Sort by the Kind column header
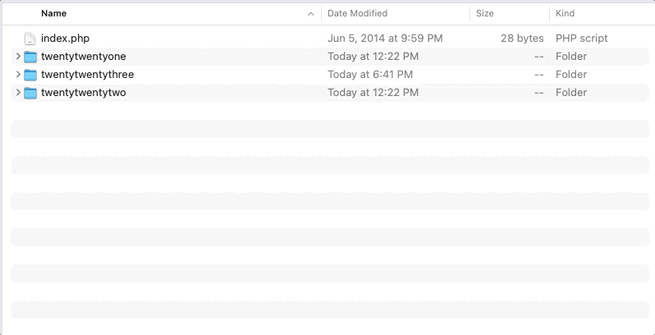 pyautogui.click(x=566, y=14)
